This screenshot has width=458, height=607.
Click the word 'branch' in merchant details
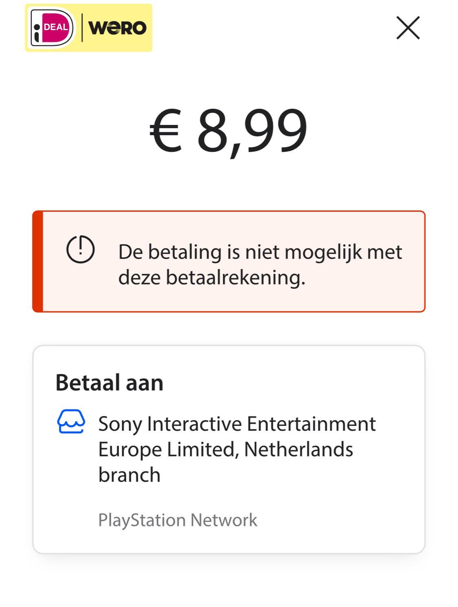point(129,475)
